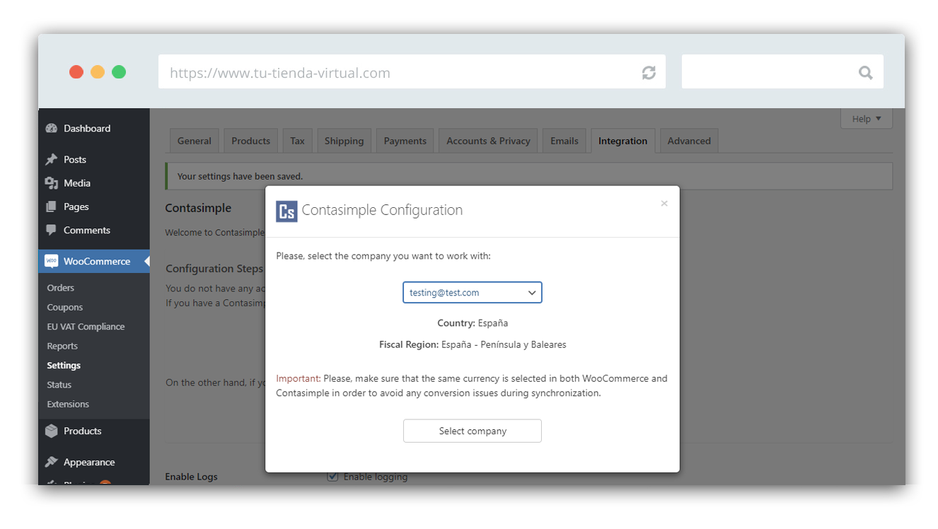938x529 pixels.
Task: Click the red 'Important:' label
Action: pyautogui.click(x=299, y=378)
